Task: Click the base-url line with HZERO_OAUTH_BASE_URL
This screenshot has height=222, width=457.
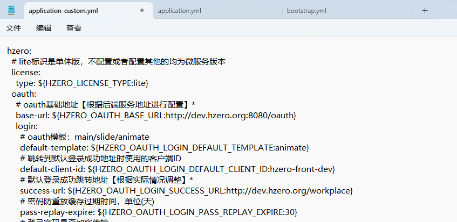Action: [x=156, y=116]
